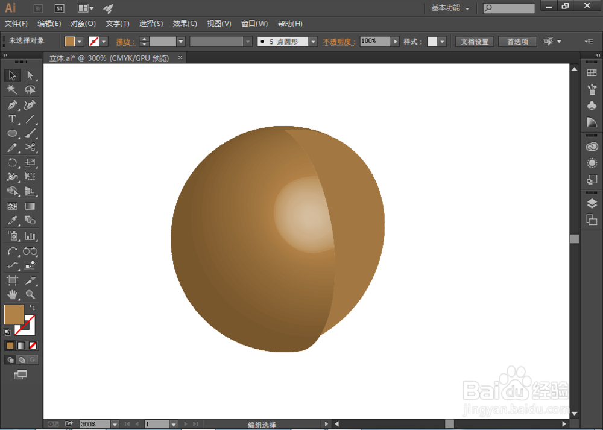This screenshot has height=430, width=603.
Task: Open 文件(F) menu
Action: tap(16, 24)
